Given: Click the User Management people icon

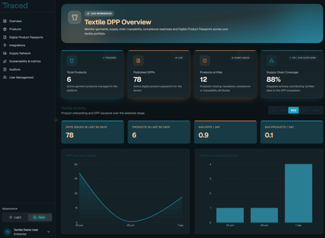Looking at the screenshot, I should coord(5,78).
